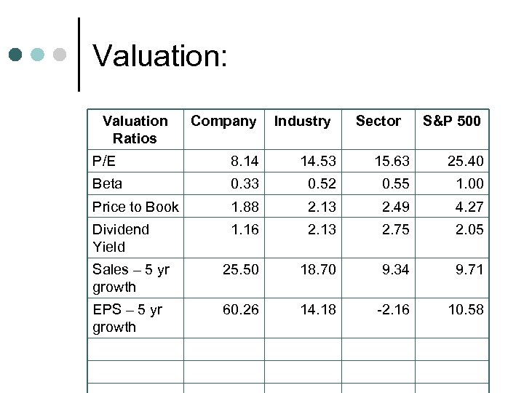Select the company P/E value 8.14
524x393 pixels.
pyautogui.click(x=245, y=161)
